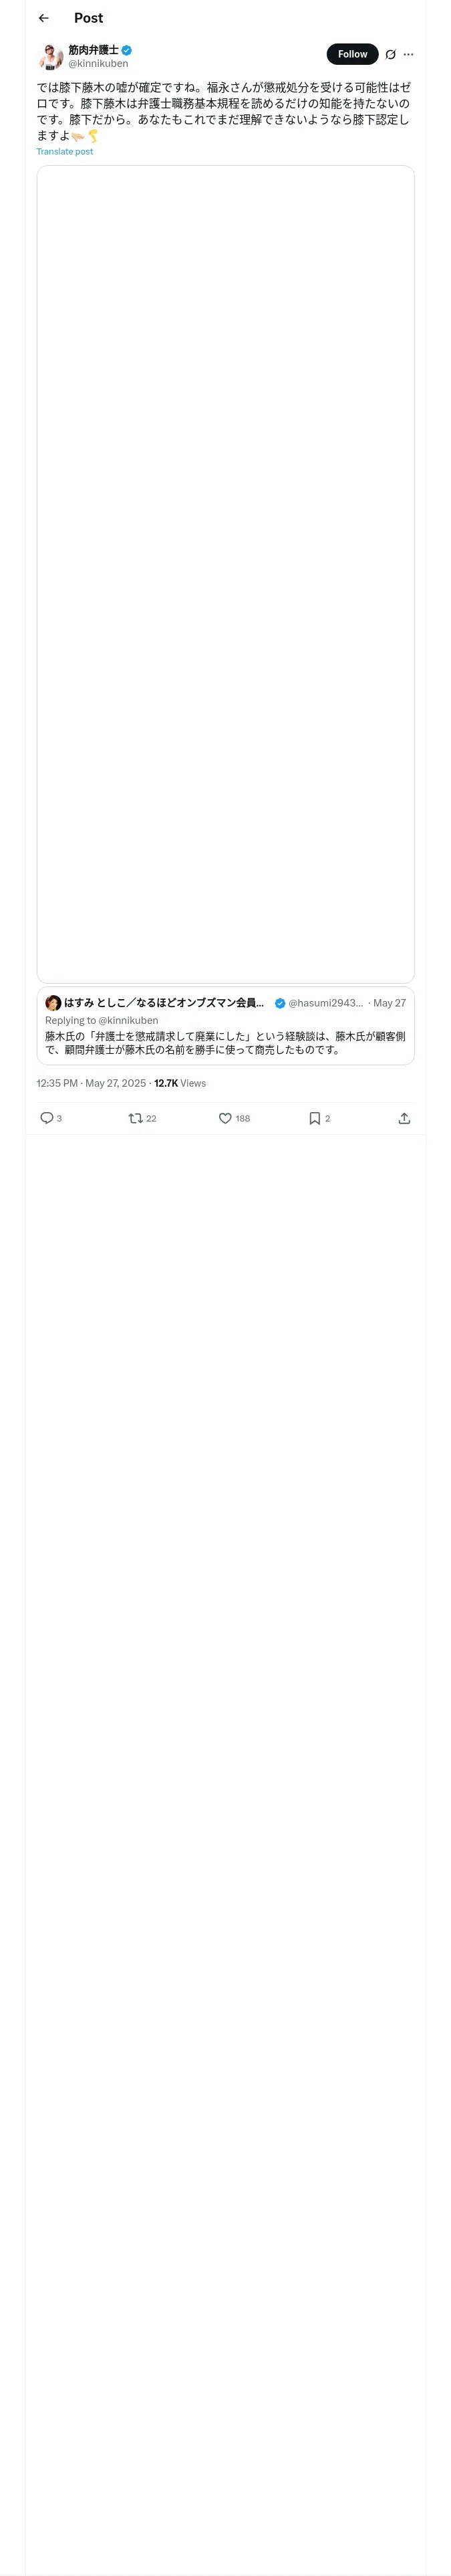Click the 筋肉弁護士 display name
The height and width of the screenshot is (2576, 451).
click(x=93, y=49)
